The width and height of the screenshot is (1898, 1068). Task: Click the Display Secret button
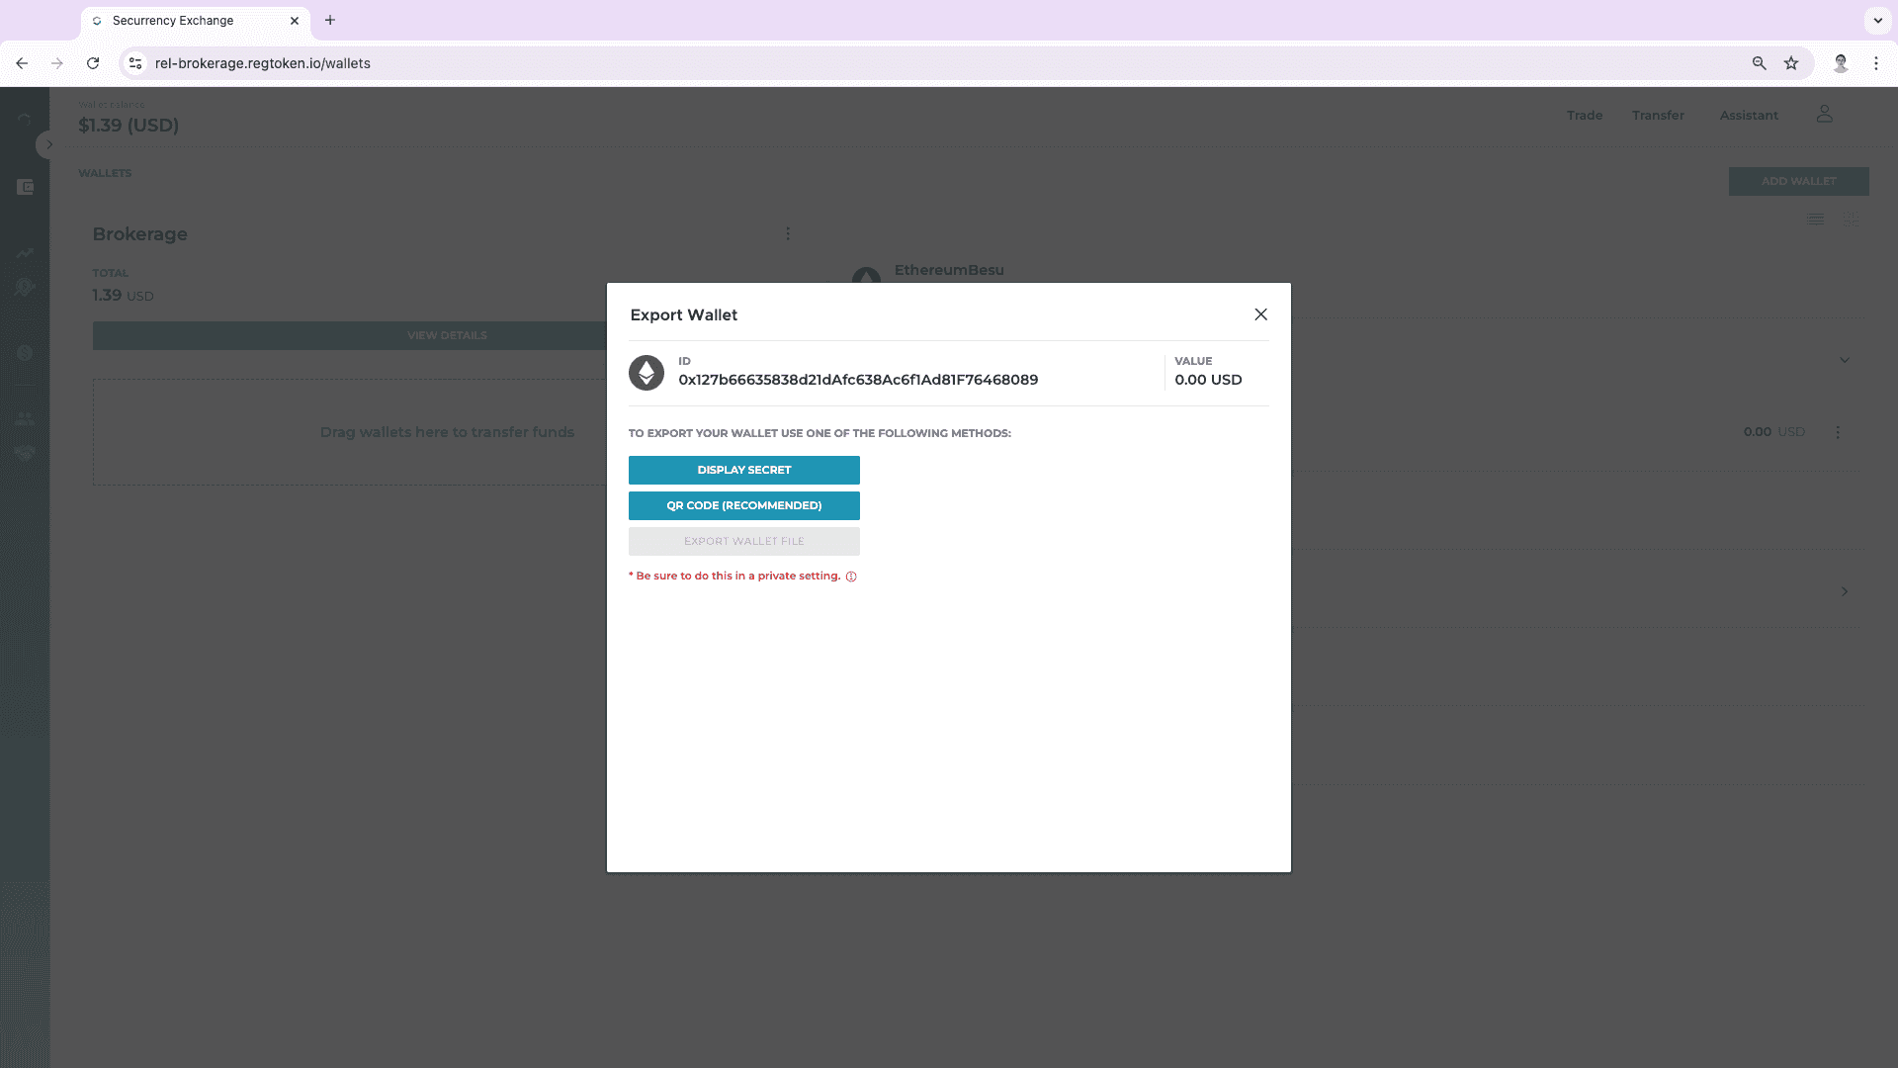(x=743, y=470)
